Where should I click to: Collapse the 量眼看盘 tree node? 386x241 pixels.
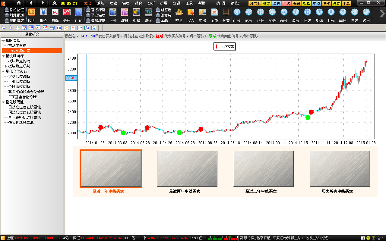tap(3, 41)
